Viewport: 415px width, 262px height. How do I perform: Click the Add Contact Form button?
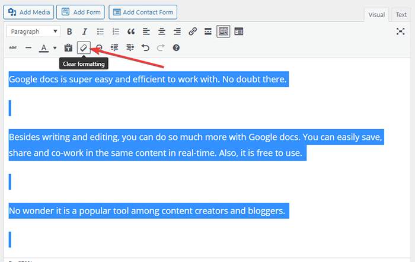[143, 12]
